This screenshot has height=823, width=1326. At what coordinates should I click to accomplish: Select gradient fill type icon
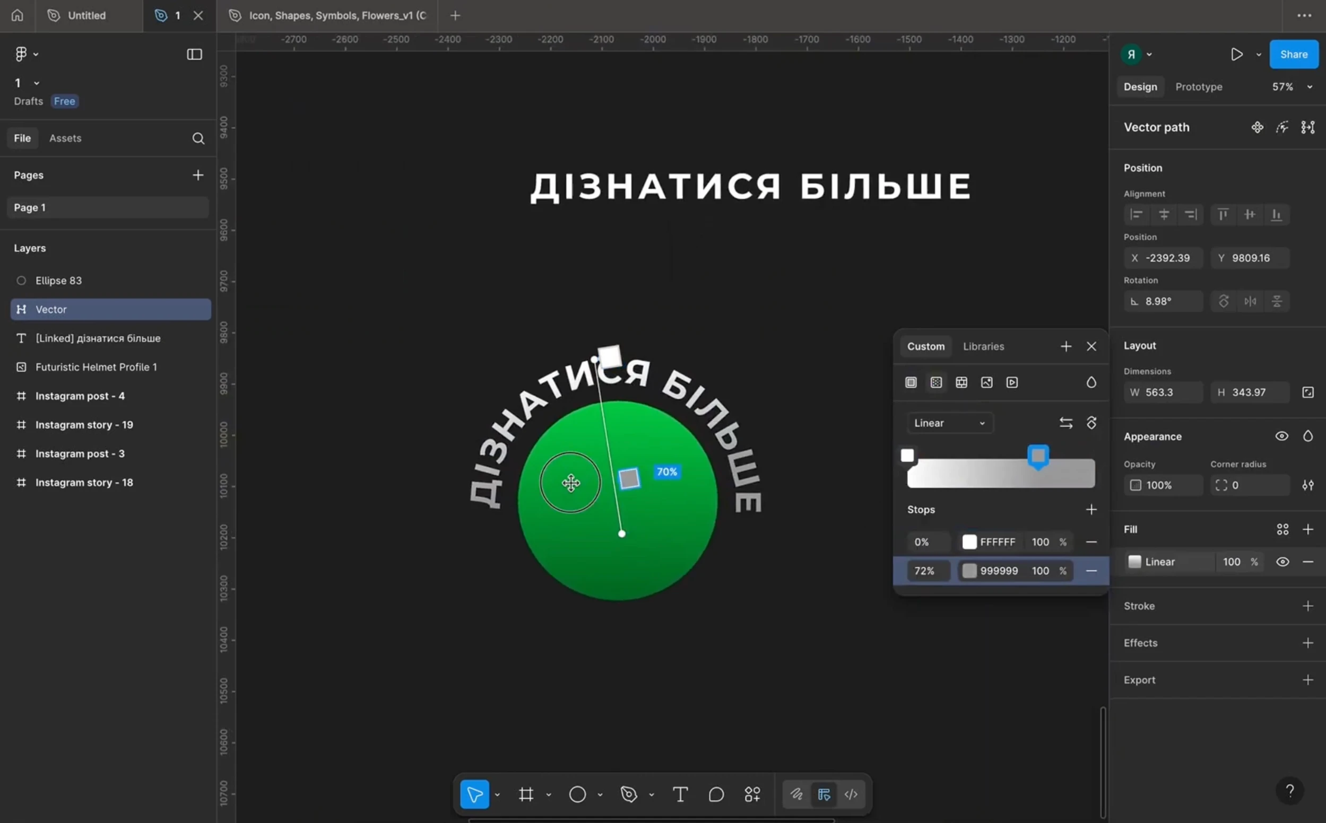(x=936, y=382)
